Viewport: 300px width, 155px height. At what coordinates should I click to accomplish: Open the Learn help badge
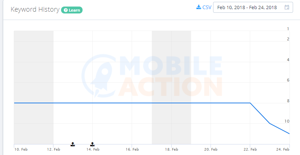tap(72, 10)
